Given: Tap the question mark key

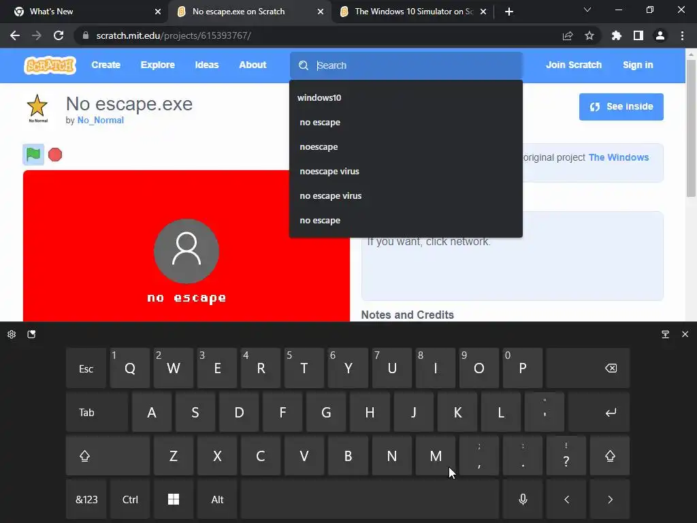Looking at the screenshot, I should (x=566, y=456).
